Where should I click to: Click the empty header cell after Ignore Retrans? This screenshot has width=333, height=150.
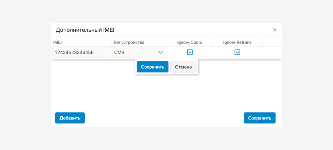(268, 42)
